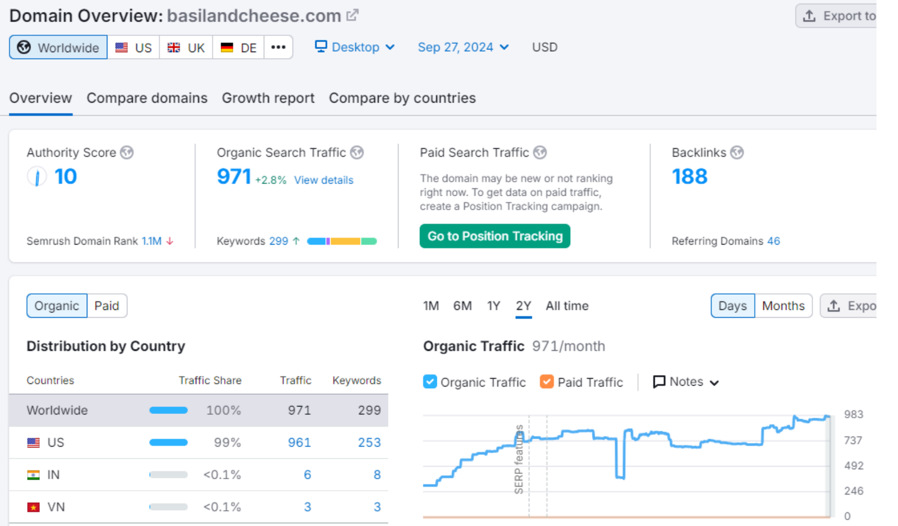Viewport: 898px width, 526px height.
Task: Open the Desktop device dropdown
Action: coord(355,47)
